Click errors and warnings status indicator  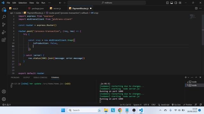point(6,105)
